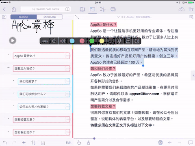Open comments speech bubble at bottom right
The width and height of the screenshot is (195, 146).
tap(191, 142)
